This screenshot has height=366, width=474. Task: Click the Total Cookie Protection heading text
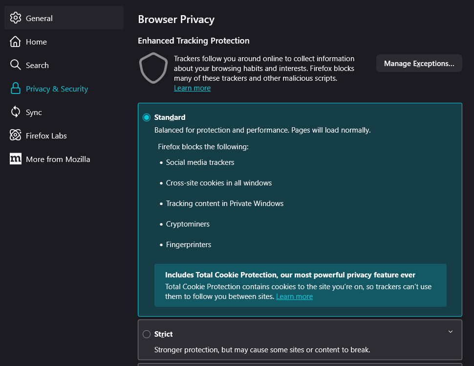(290, 275)
